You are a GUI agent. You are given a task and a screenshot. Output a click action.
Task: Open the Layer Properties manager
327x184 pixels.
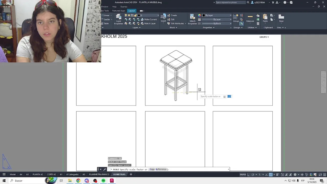pyautogui.click(x=119, y=19)
